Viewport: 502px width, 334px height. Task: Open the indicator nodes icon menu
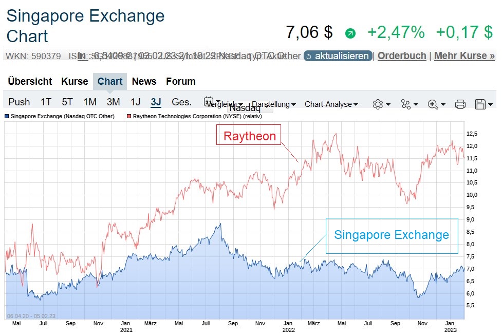[405, 104]
